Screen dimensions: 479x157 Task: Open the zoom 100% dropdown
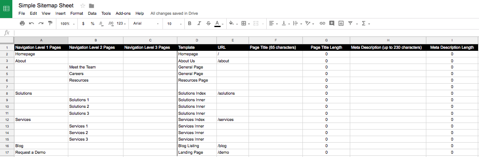coord(67,23)
